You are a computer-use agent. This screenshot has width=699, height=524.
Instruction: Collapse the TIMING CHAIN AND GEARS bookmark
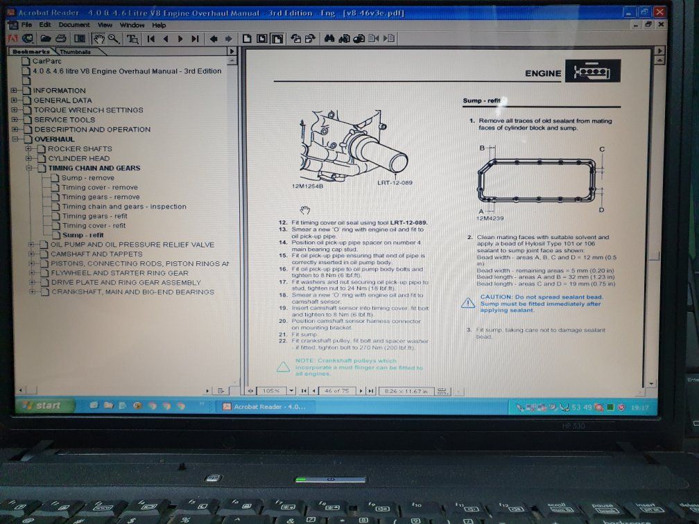coord(29,168)
